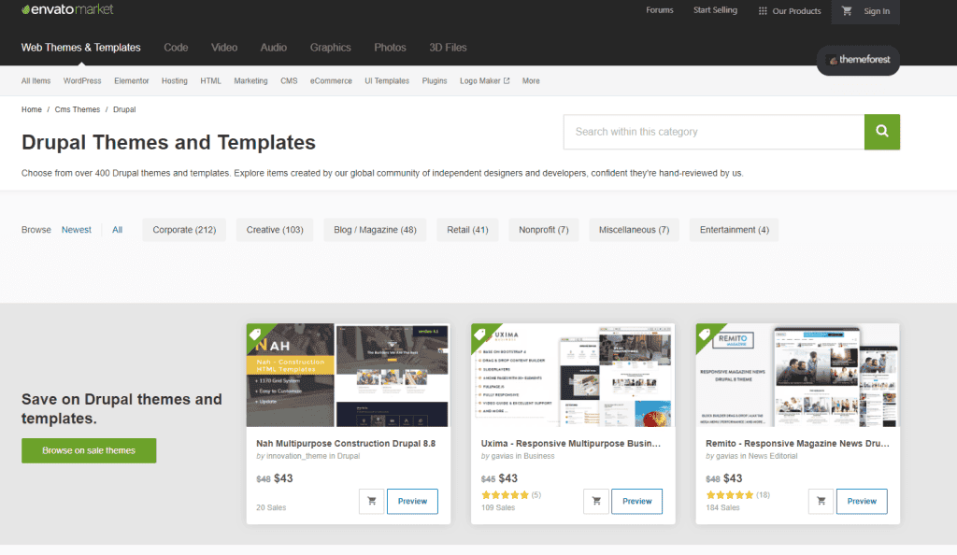Click the ThemeForest badge logo
This screenshot has width=957, height=555.
pos(858,60)
